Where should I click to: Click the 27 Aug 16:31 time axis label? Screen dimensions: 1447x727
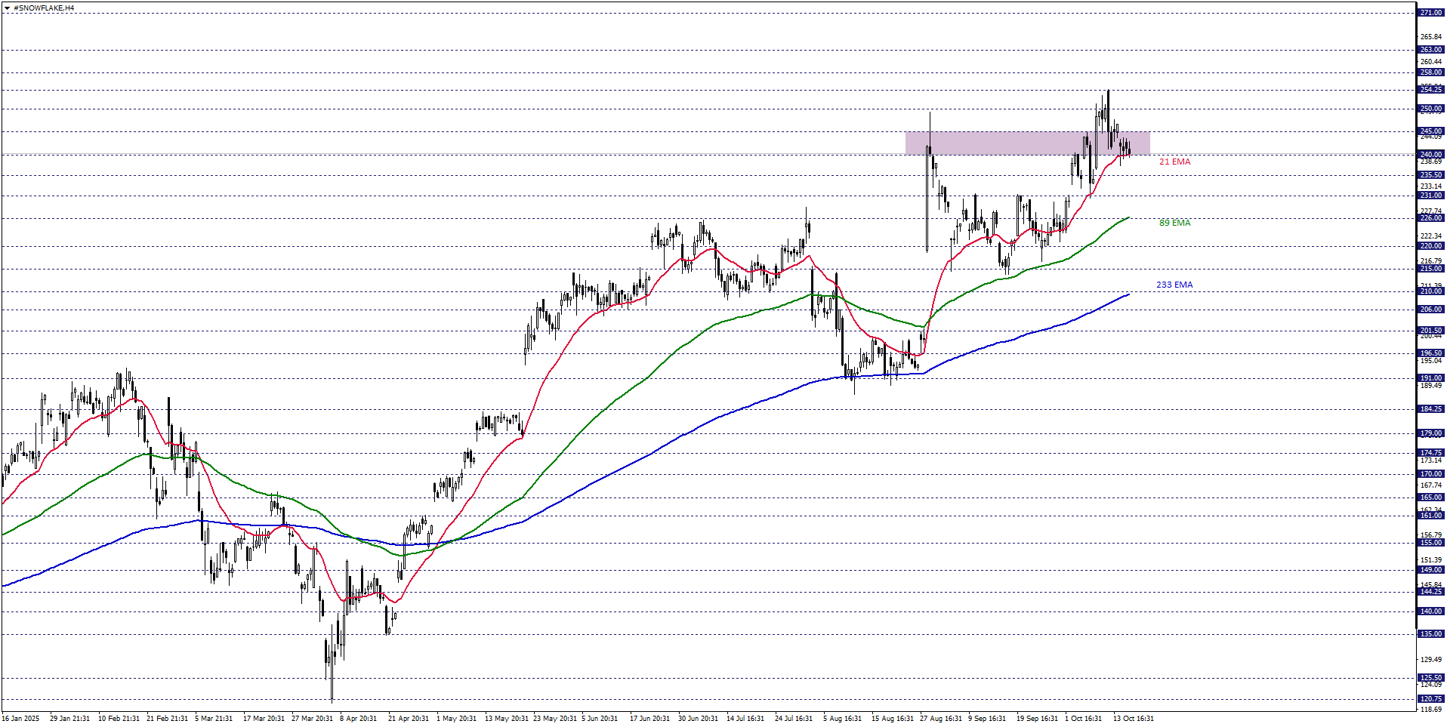(x=940, y=719)
